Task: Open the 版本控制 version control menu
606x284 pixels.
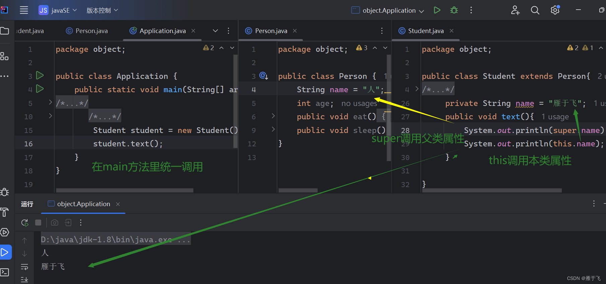Action: (102, 10)
